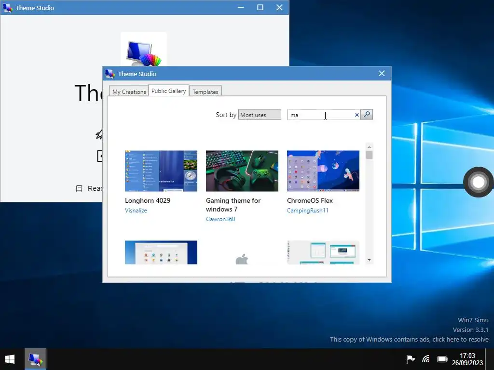Screen dimensions: 494x370
Task: Visit author Gawron360's profile link
Action: tap(220, 219)
